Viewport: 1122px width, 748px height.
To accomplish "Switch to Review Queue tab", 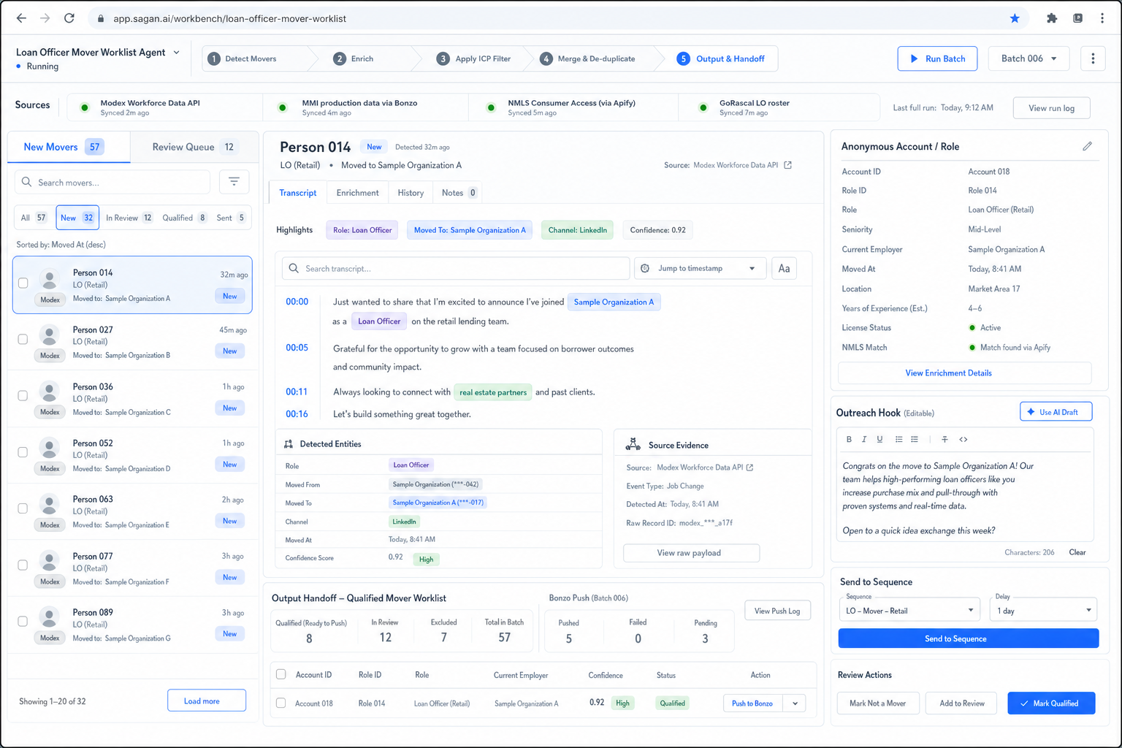I will pos(194,147).
